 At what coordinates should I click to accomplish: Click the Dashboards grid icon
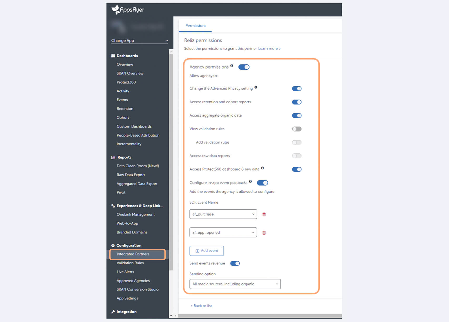click(x=113, y=56)
